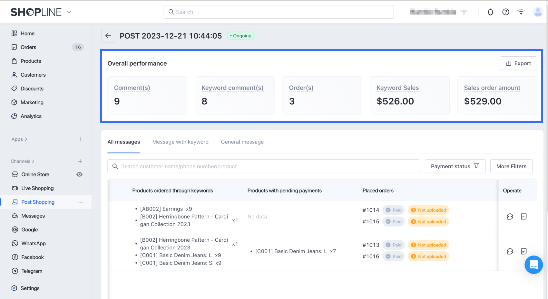Click the Wi-Fi status icon in header

(x=521, y=12)
